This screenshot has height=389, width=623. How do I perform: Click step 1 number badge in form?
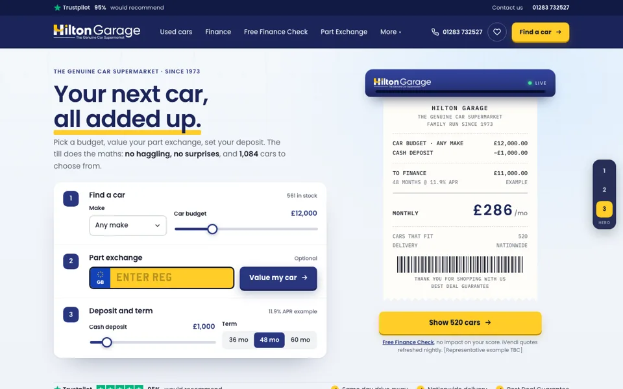[71, 198]
